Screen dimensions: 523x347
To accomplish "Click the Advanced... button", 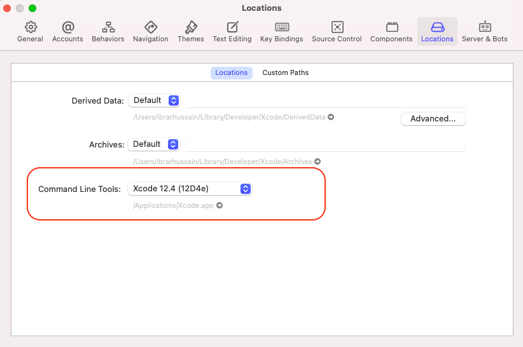I will (433, 119).
